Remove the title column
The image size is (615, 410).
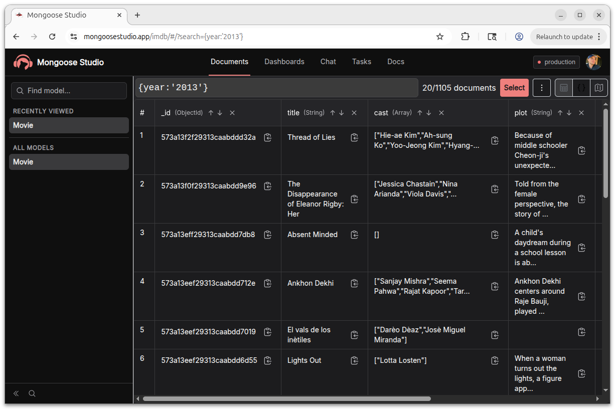coord(354,113)
